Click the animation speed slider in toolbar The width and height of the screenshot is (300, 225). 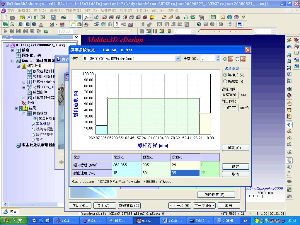109,30
